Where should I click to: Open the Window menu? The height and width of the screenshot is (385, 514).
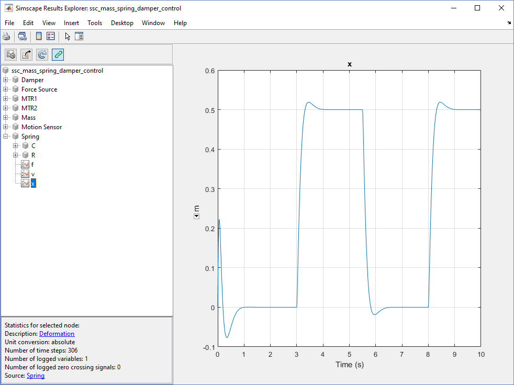tap(153, 23)
